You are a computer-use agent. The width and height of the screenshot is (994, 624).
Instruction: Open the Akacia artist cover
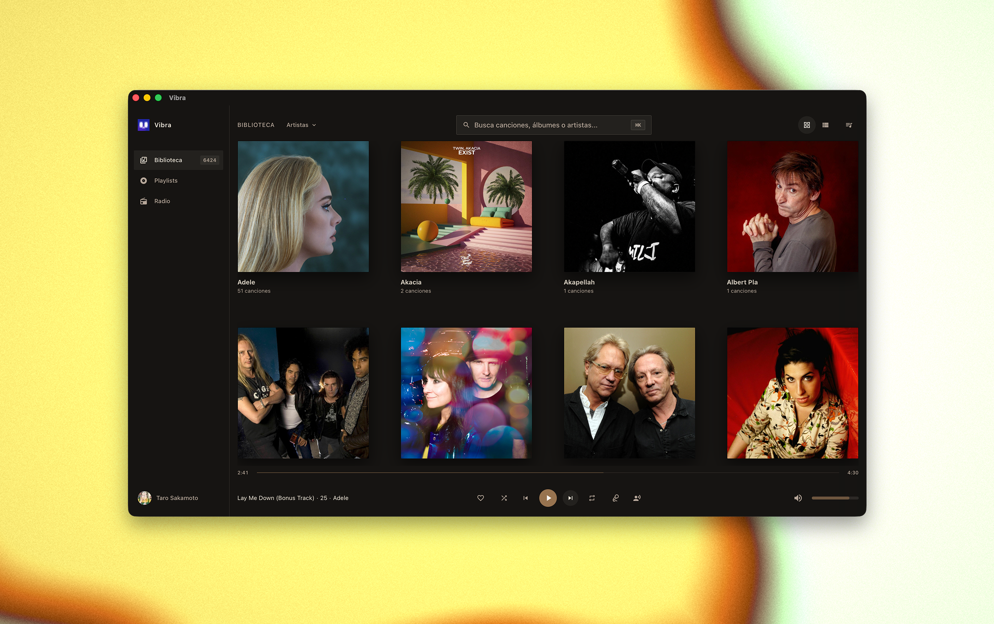pyautogui.click(x=466, y=207)
